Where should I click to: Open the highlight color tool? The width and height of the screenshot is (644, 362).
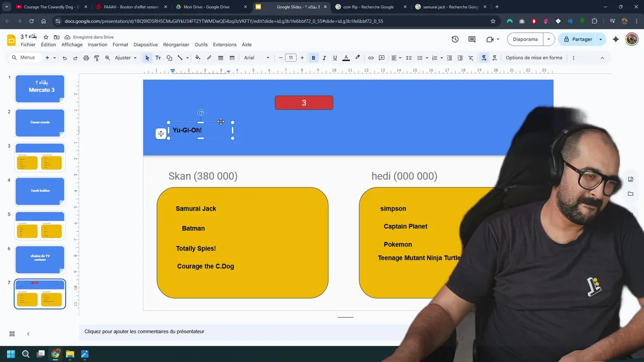click(x=358, y=58)
